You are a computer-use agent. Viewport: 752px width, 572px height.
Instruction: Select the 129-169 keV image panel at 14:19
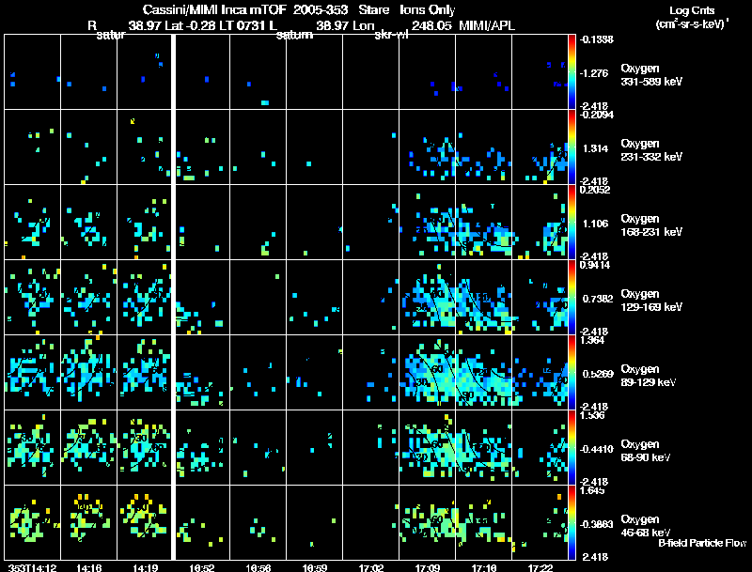coord(145,298)
